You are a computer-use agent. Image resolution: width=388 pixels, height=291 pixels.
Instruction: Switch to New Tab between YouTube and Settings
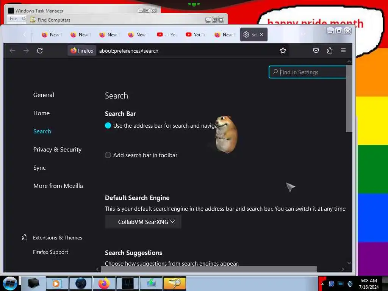pyautogui.click(x=224, y=34)
